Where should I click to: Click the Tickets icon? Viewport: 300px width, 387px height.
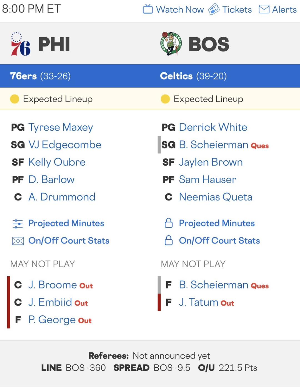coord(214,9)
